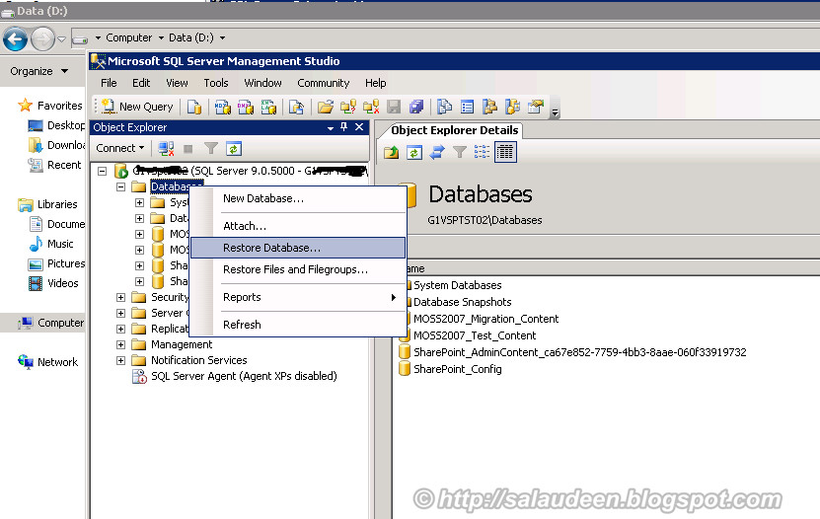Open the Help menu
Screen dimensions: 820x519
376,83
